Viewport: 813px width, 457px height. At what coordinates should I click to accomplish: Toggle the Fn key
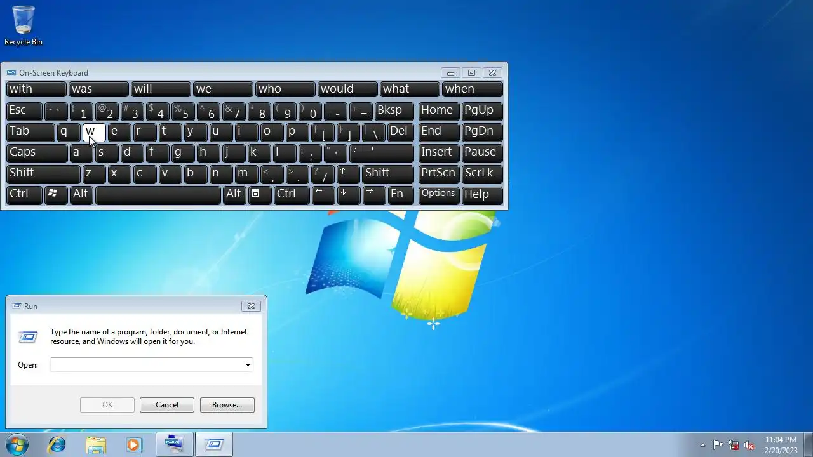401,194
